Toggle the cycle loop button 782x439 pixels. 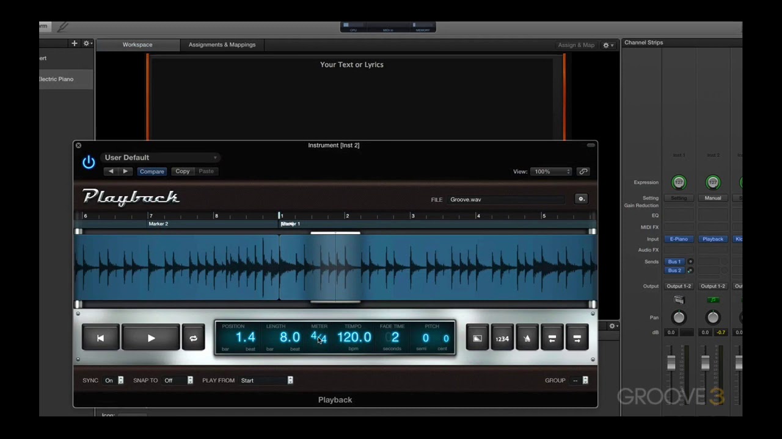point(193,338)
